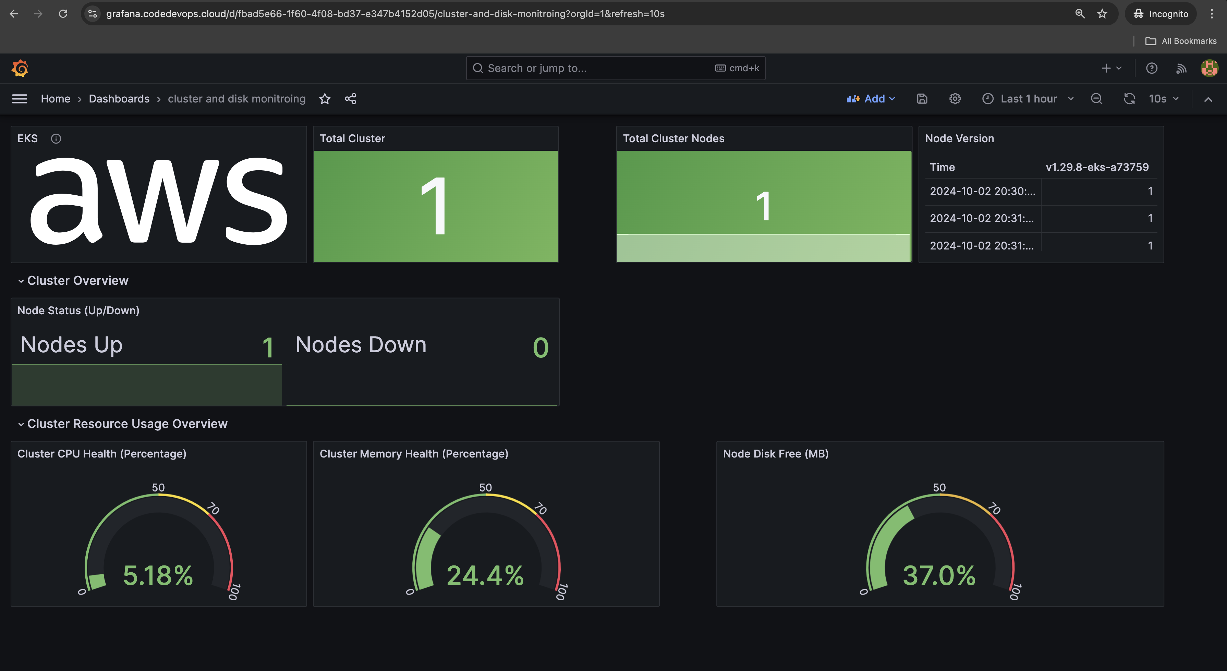
Task: Select the 2024-10-02 20:30 table row
Action: point(1041,192)
